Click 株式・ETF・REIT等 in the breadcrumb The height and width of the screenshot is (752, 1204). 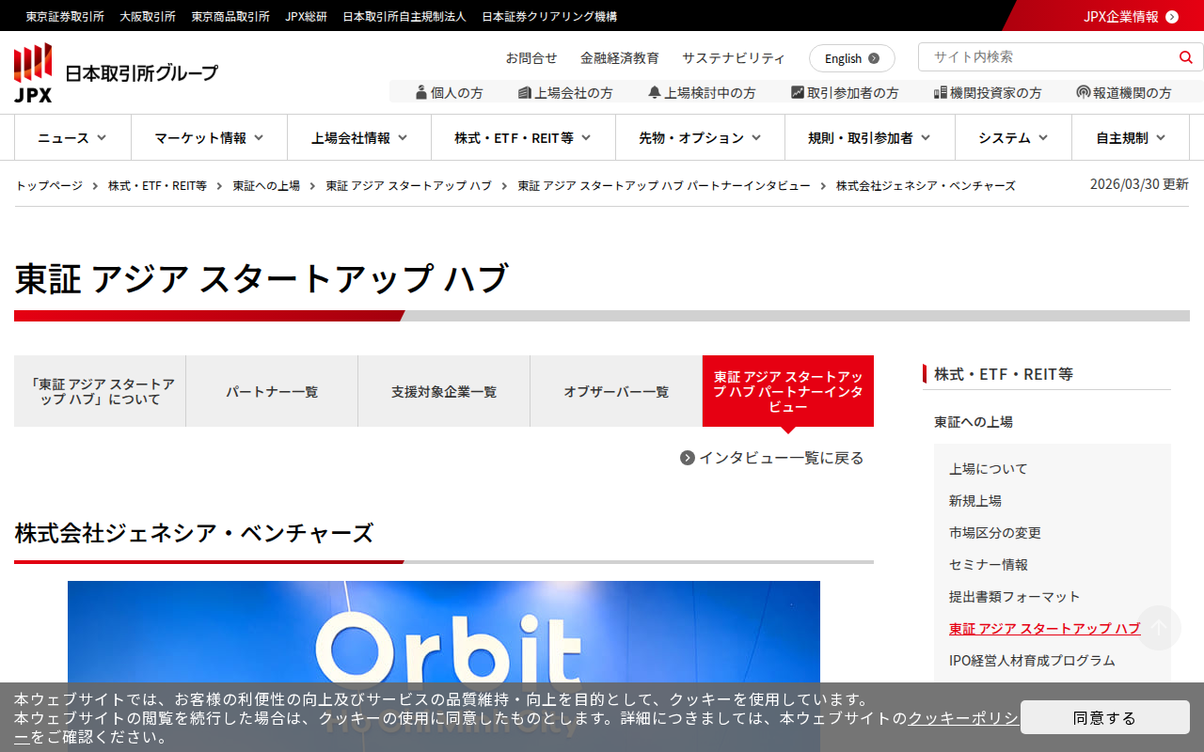(x=158, y=185)
